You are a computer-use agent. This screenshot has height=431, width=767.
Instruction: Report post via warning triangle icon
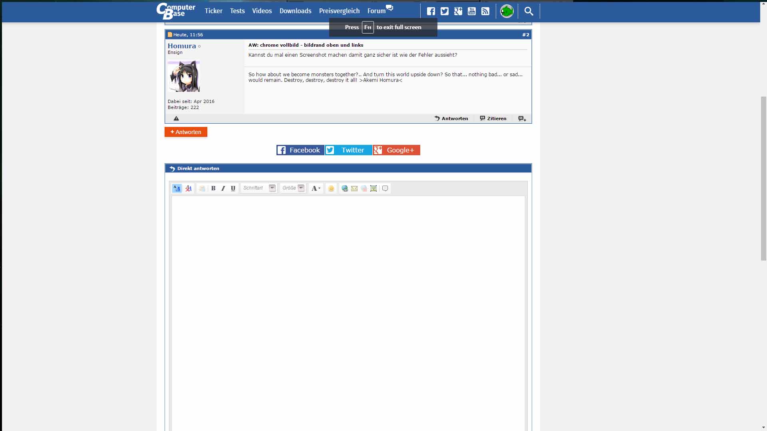tap(176, 119)
